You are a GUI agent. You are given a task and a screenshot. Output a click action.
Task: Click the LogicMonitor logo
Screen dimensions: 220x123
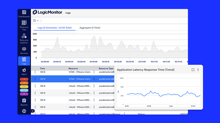(x=48, y=12)
